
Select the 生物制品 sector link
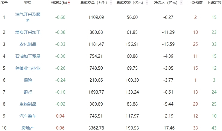28,104
